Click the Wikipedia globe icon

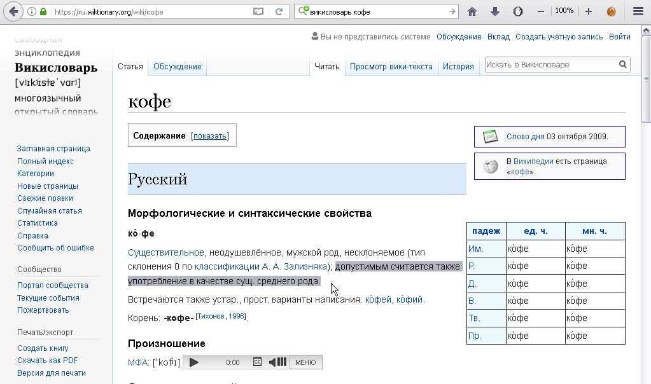[491, 167]
